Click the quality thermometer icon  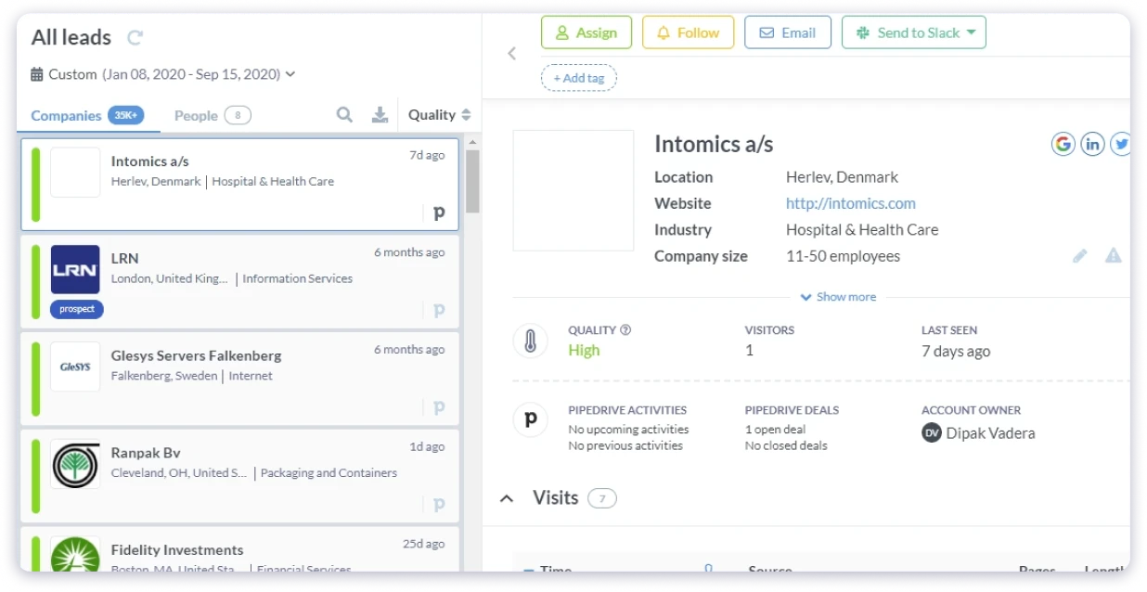pyautogui.click(x=530, y=341)
